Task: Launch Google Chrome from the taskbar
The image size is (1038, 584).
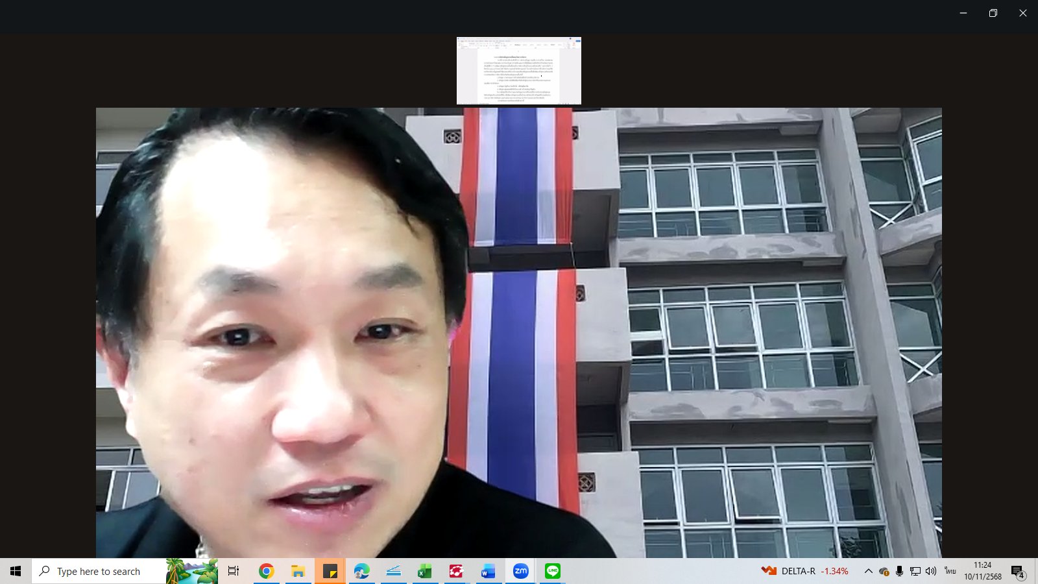Action: 266,571
